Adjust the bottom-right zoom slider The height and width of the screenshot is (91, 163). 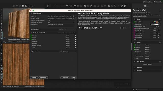[x=142, y=89]
